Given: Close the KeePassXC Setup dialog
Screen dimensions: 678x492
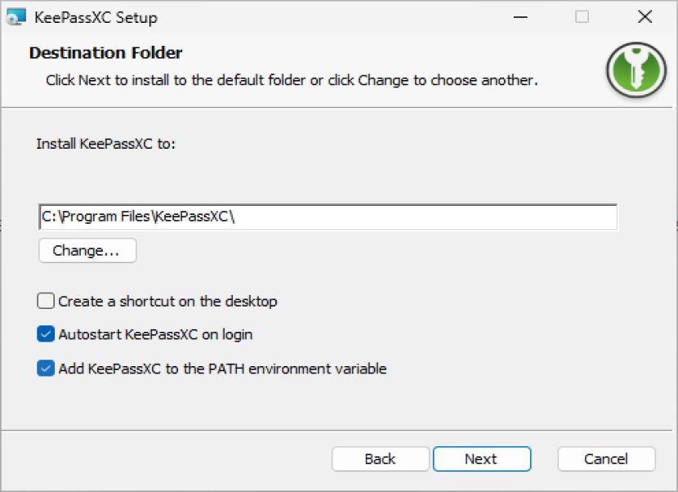Looking at the screenshot, I should (x=645, y=17).
